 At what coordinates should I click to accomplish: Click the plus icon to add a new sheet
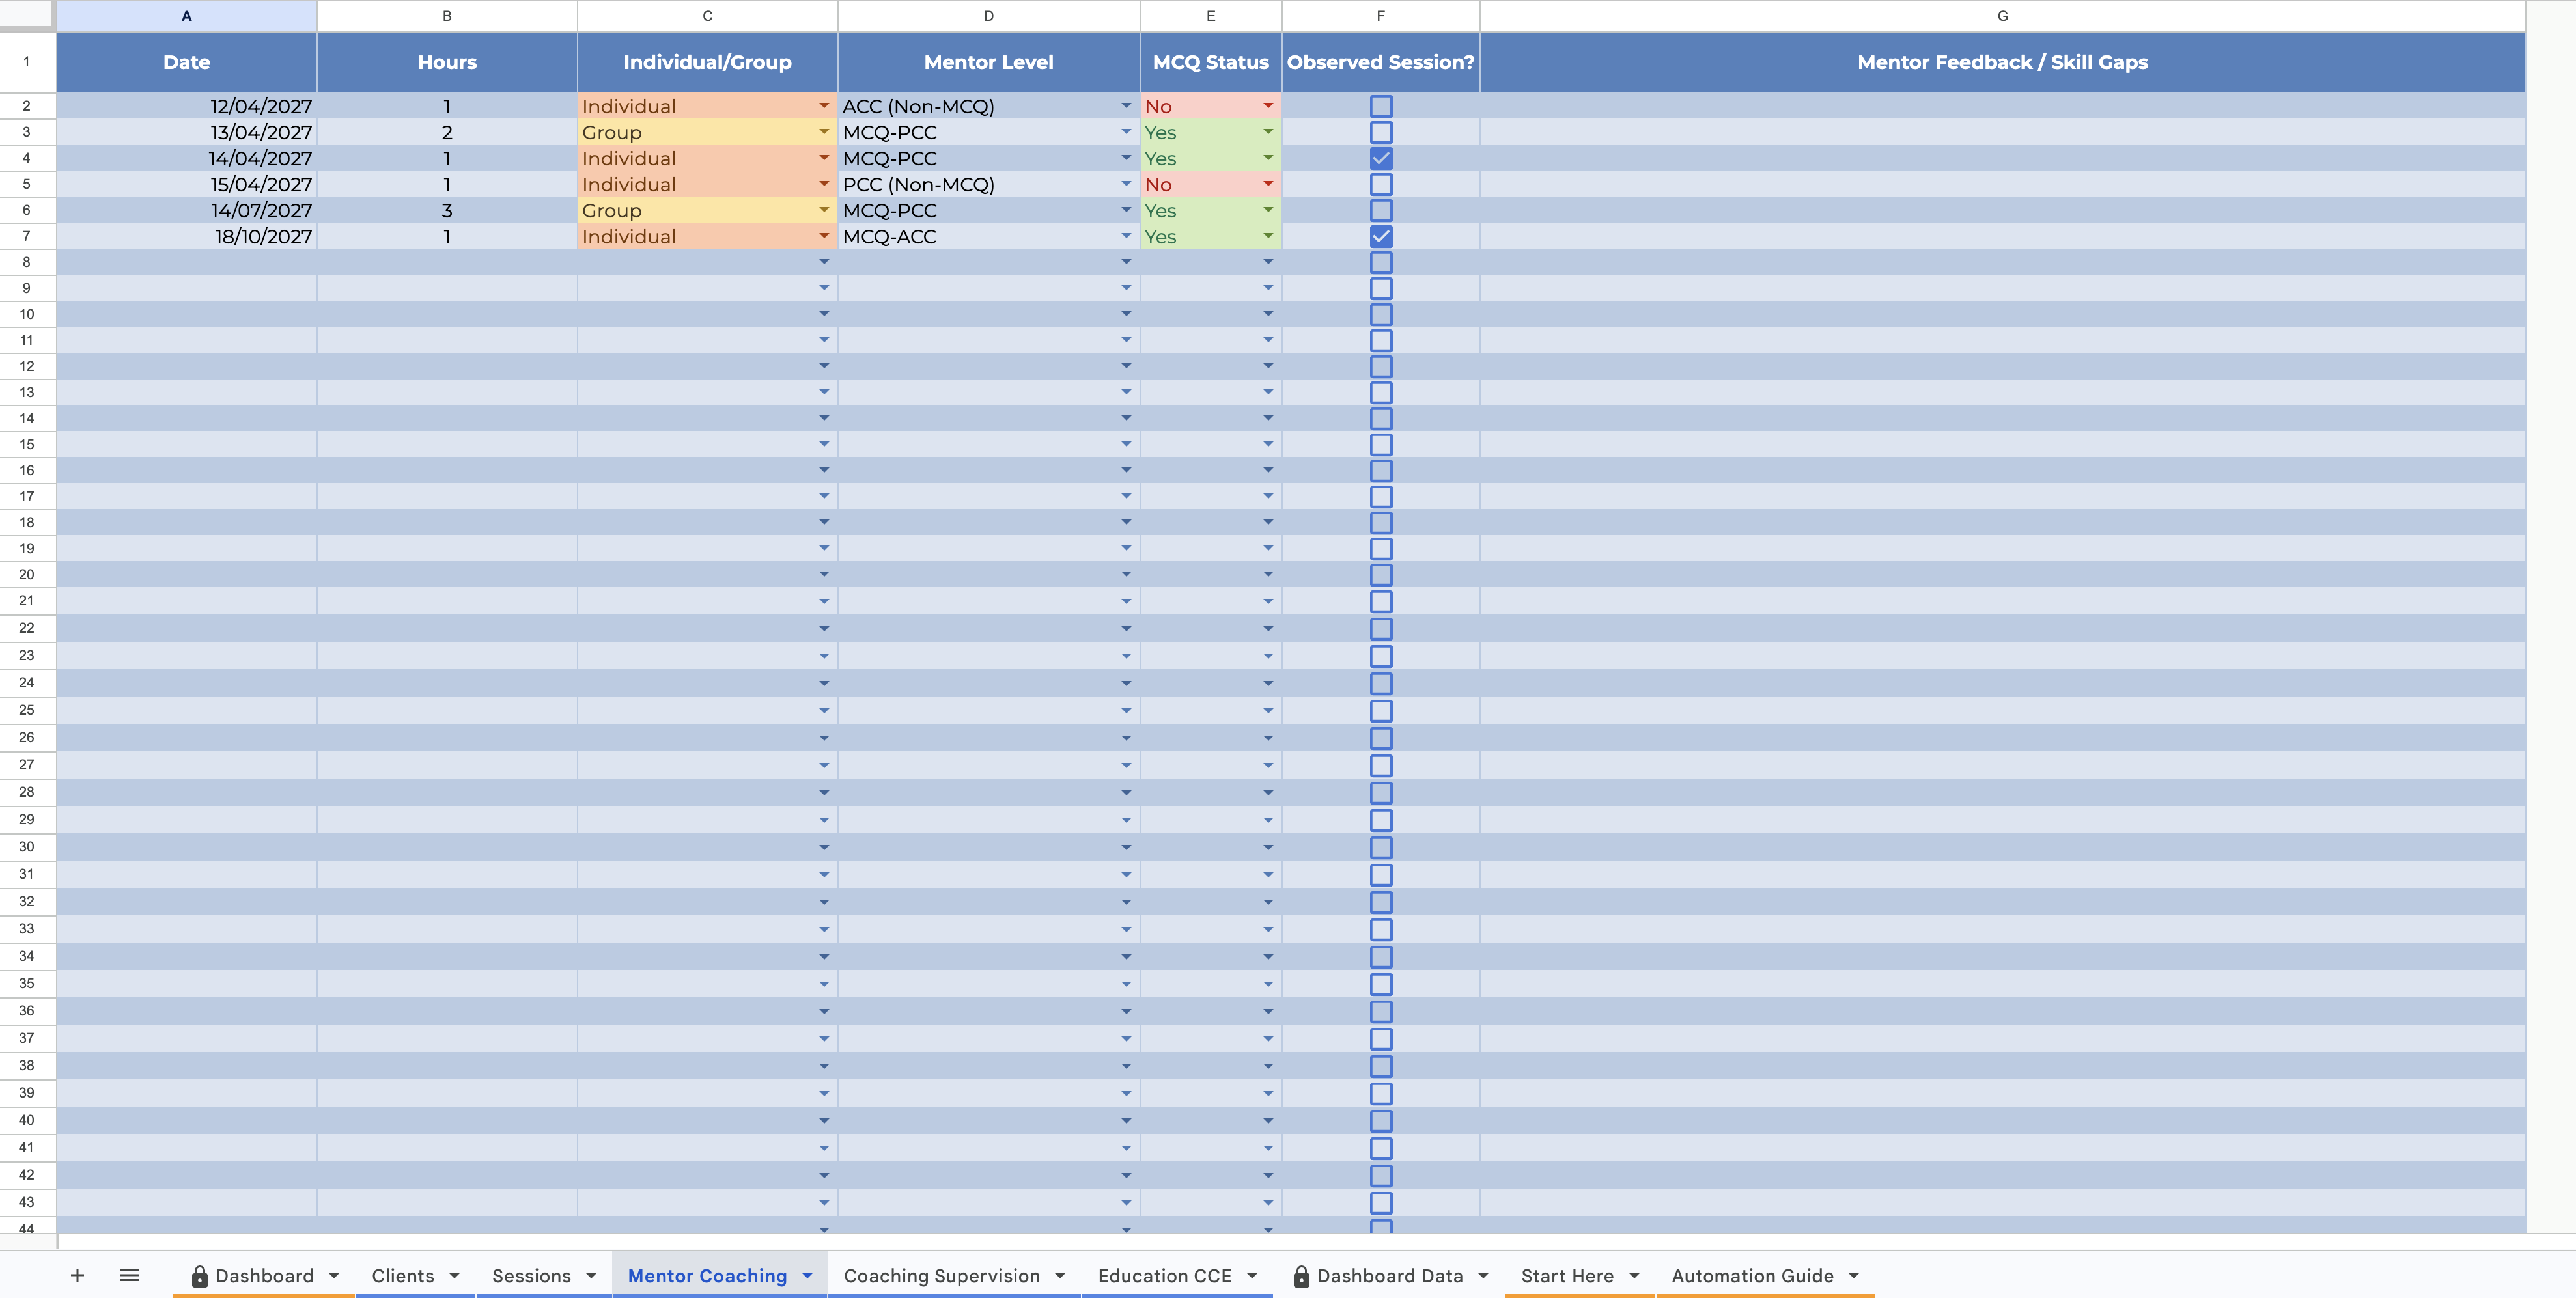point(77,1275)
